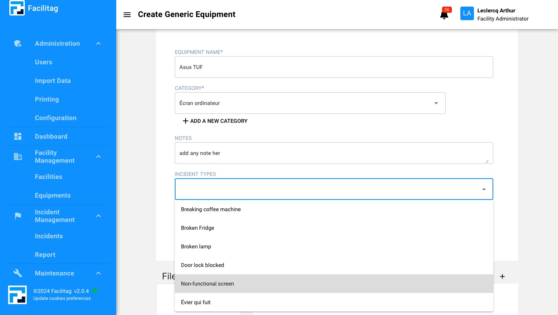Collapse the Administration section chevron
Screen dimensions: 558x315
98,43
